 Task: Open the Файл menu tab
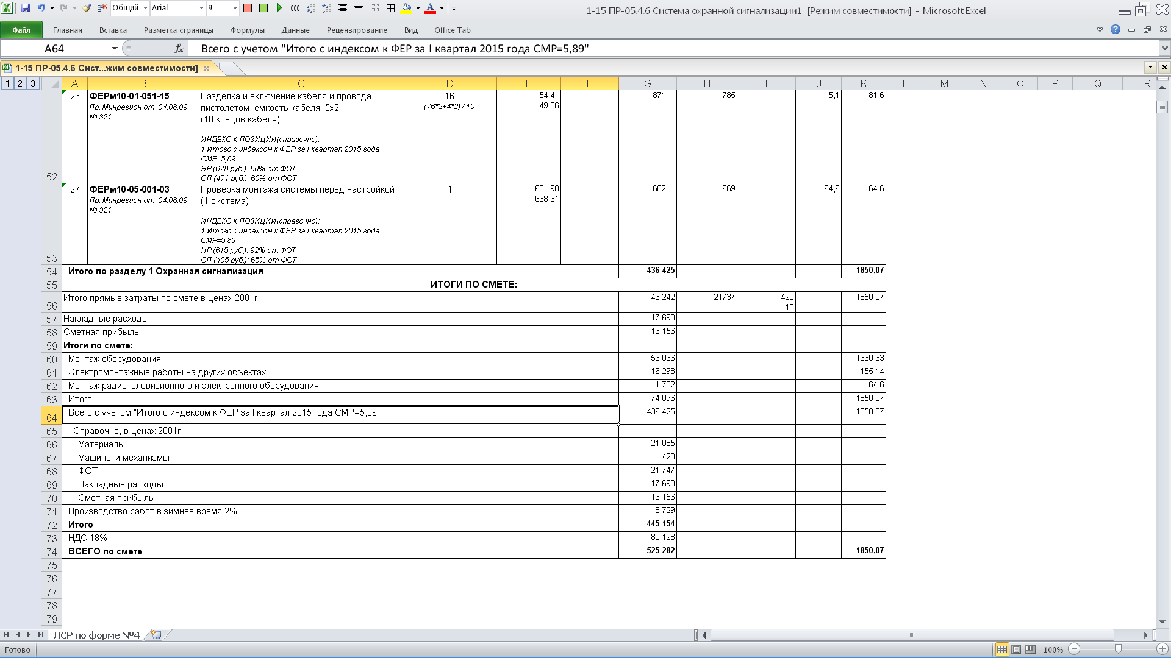coord(21,30)
